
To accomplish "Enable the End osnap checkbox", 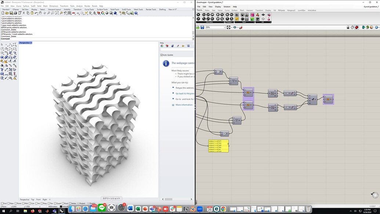I will coord(2,203).
